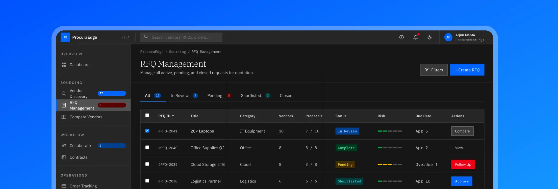Check the #RFQ-2039 row checkbox
The height and width of the screenshot is (189, 558).
tap(147, 164)
